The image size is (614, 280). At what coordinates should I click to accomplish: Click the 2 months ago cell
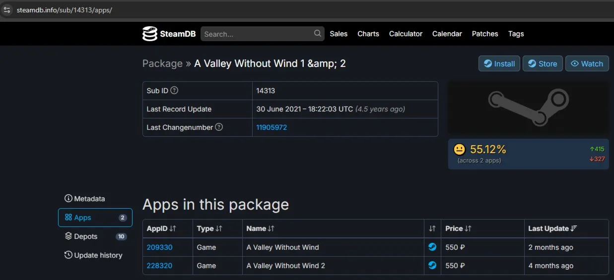(550, 247)
